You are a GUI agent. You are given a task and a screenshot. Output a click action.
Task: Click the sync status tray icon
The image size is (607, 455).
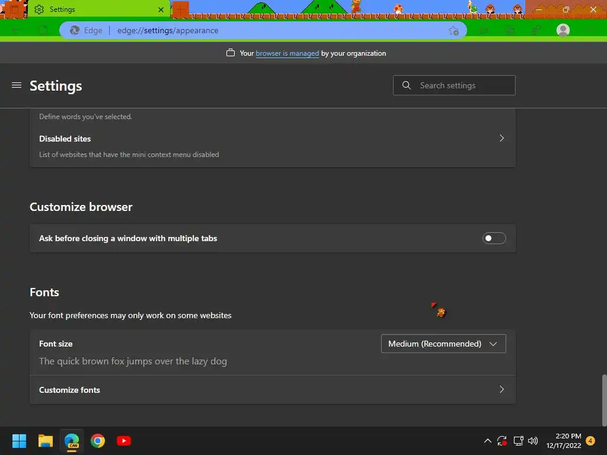502,441
